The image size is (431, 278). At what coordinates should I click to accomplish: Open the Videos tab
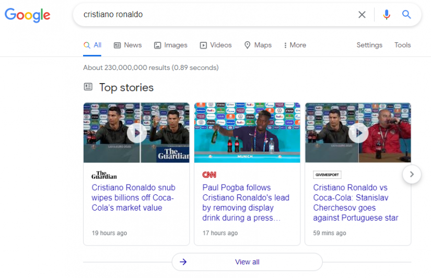pyautogui.click(x=216, y=45)
